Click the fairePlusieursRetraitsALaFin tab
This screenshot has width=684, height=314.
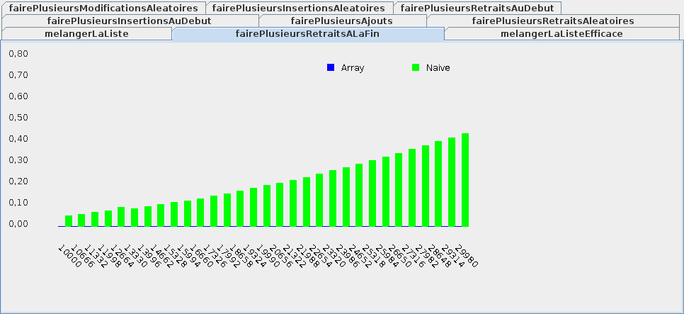[308, 33]
